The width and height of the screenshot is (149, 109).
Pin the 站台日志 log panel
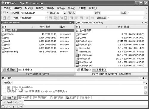coord(143,78)
